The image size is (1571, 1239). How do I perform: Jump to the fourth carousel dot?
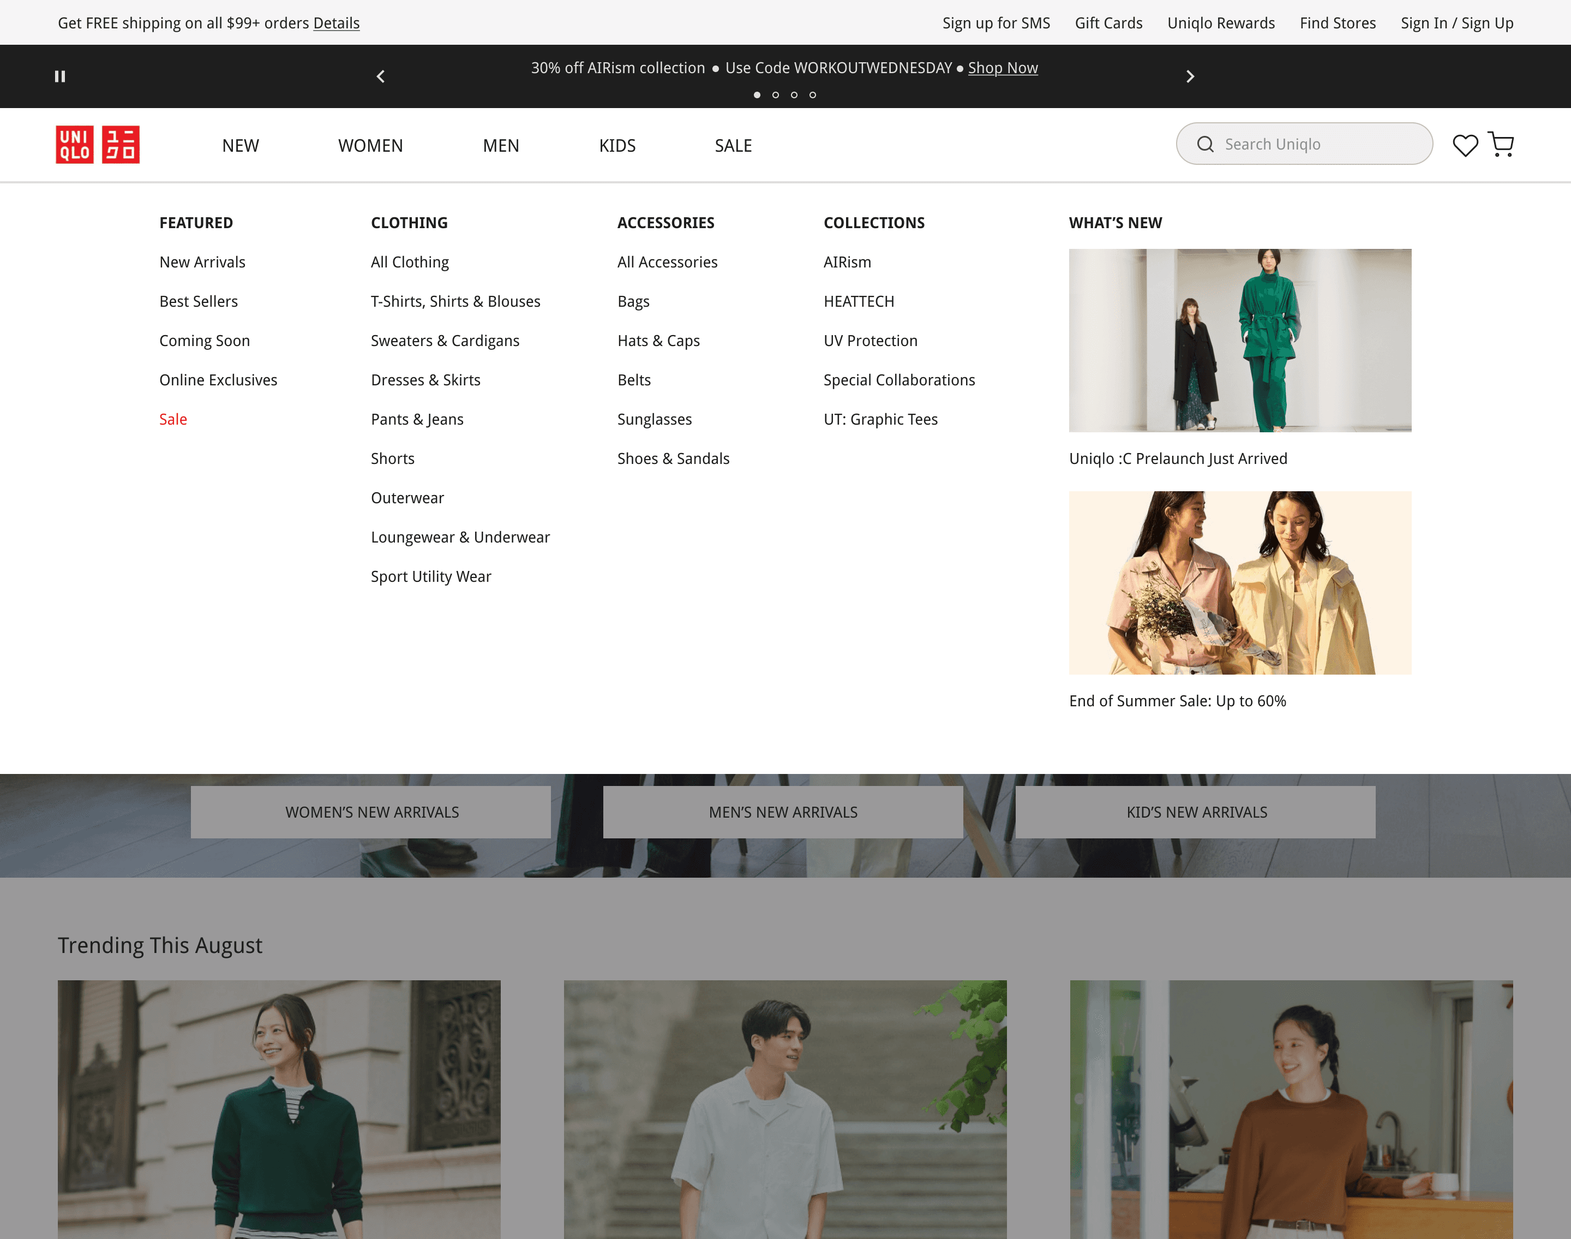(813, 95)
